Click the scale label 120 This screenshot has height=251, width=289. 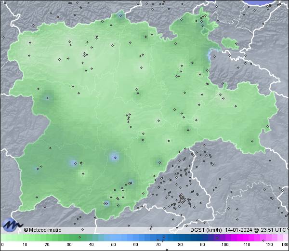coord(269,245)
